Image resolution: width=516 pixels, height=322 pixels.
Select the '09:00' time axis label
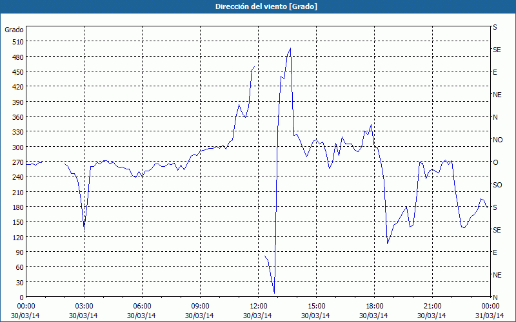tap(200, 306)
